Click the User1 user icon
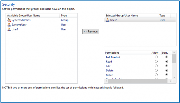Viewport: 180px width, 103px height. point(9,29)
